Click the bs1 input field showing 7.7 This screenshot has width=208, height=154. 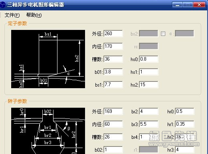(113, 85)
